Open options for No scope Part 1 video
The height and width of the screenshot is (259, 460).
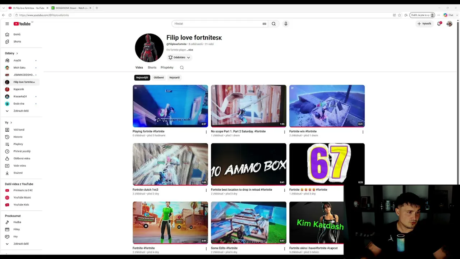[x=285, y=132]
